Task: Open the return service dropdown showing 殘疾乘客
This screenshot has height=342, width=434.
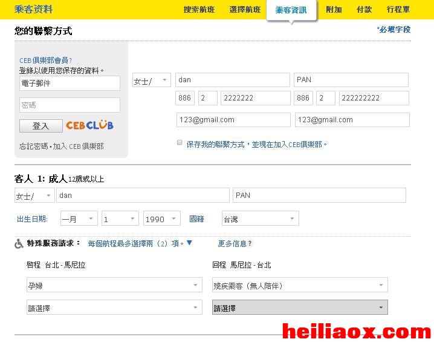Action: point(300,285)
